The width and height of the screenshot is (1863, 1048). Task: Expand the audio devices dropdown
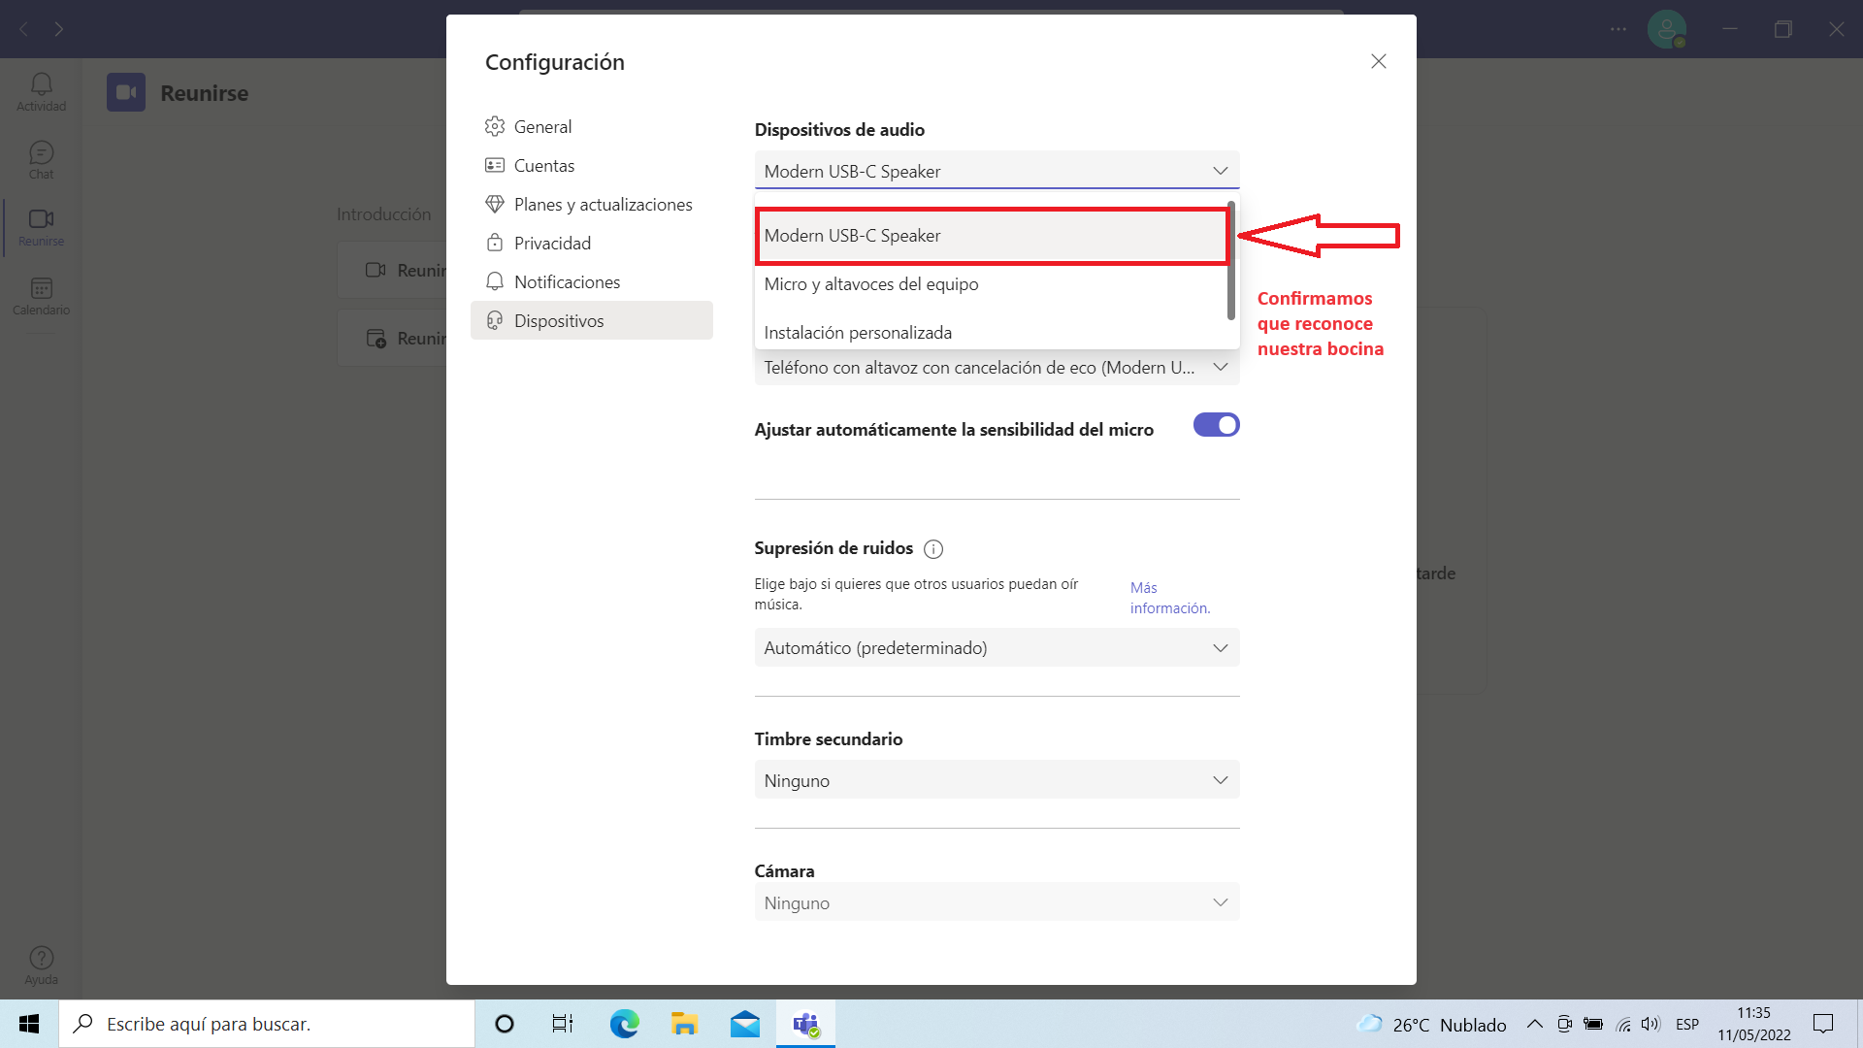[997, 171]
